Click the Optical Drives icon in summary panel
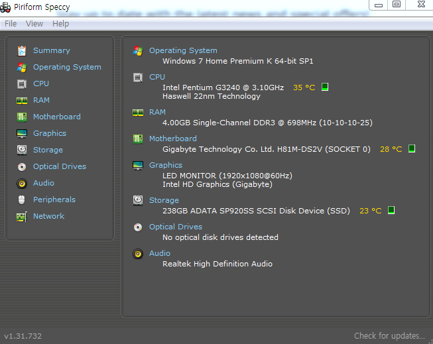Screen dimensions: 433x344 138,227
